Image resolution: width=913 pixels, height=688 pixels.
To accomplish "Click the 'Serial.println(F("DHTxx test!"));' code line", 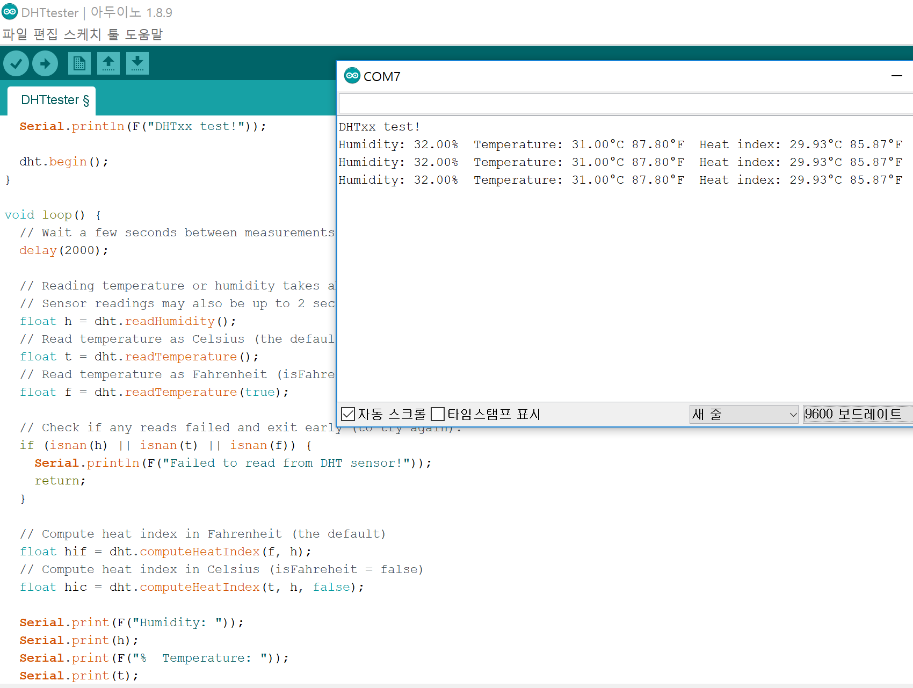I will click(x=143, y=126).
